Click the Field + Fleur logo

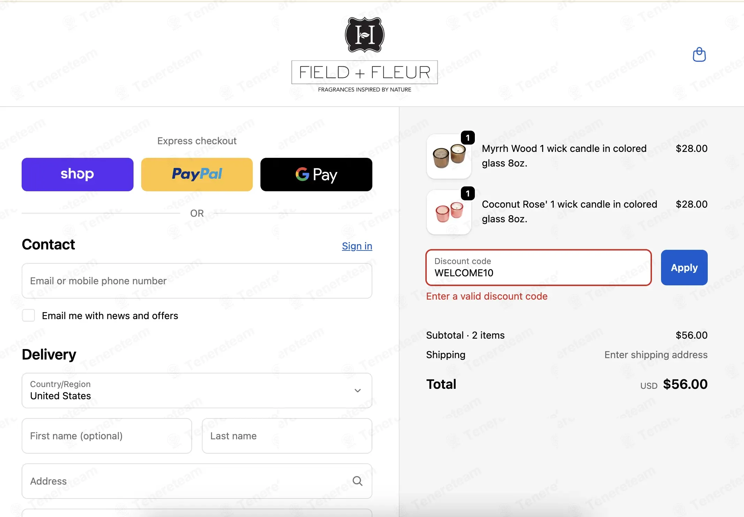tap(364, 55)
